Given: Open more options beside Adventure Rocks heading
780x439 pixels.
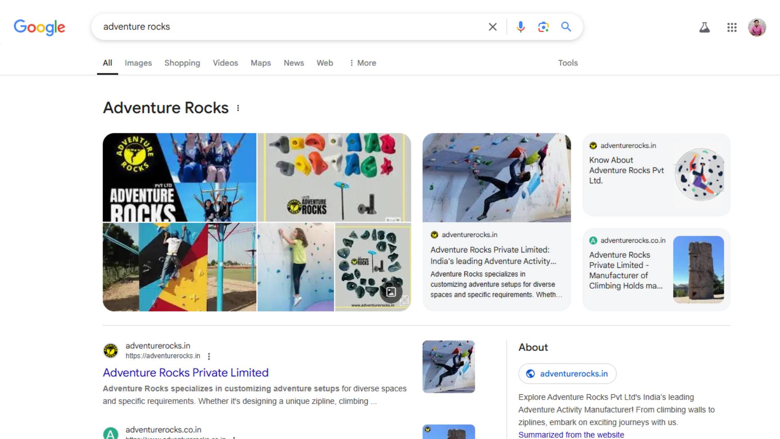Looking at the screenshot, I should pyautogui.click(x=238, y=108).
